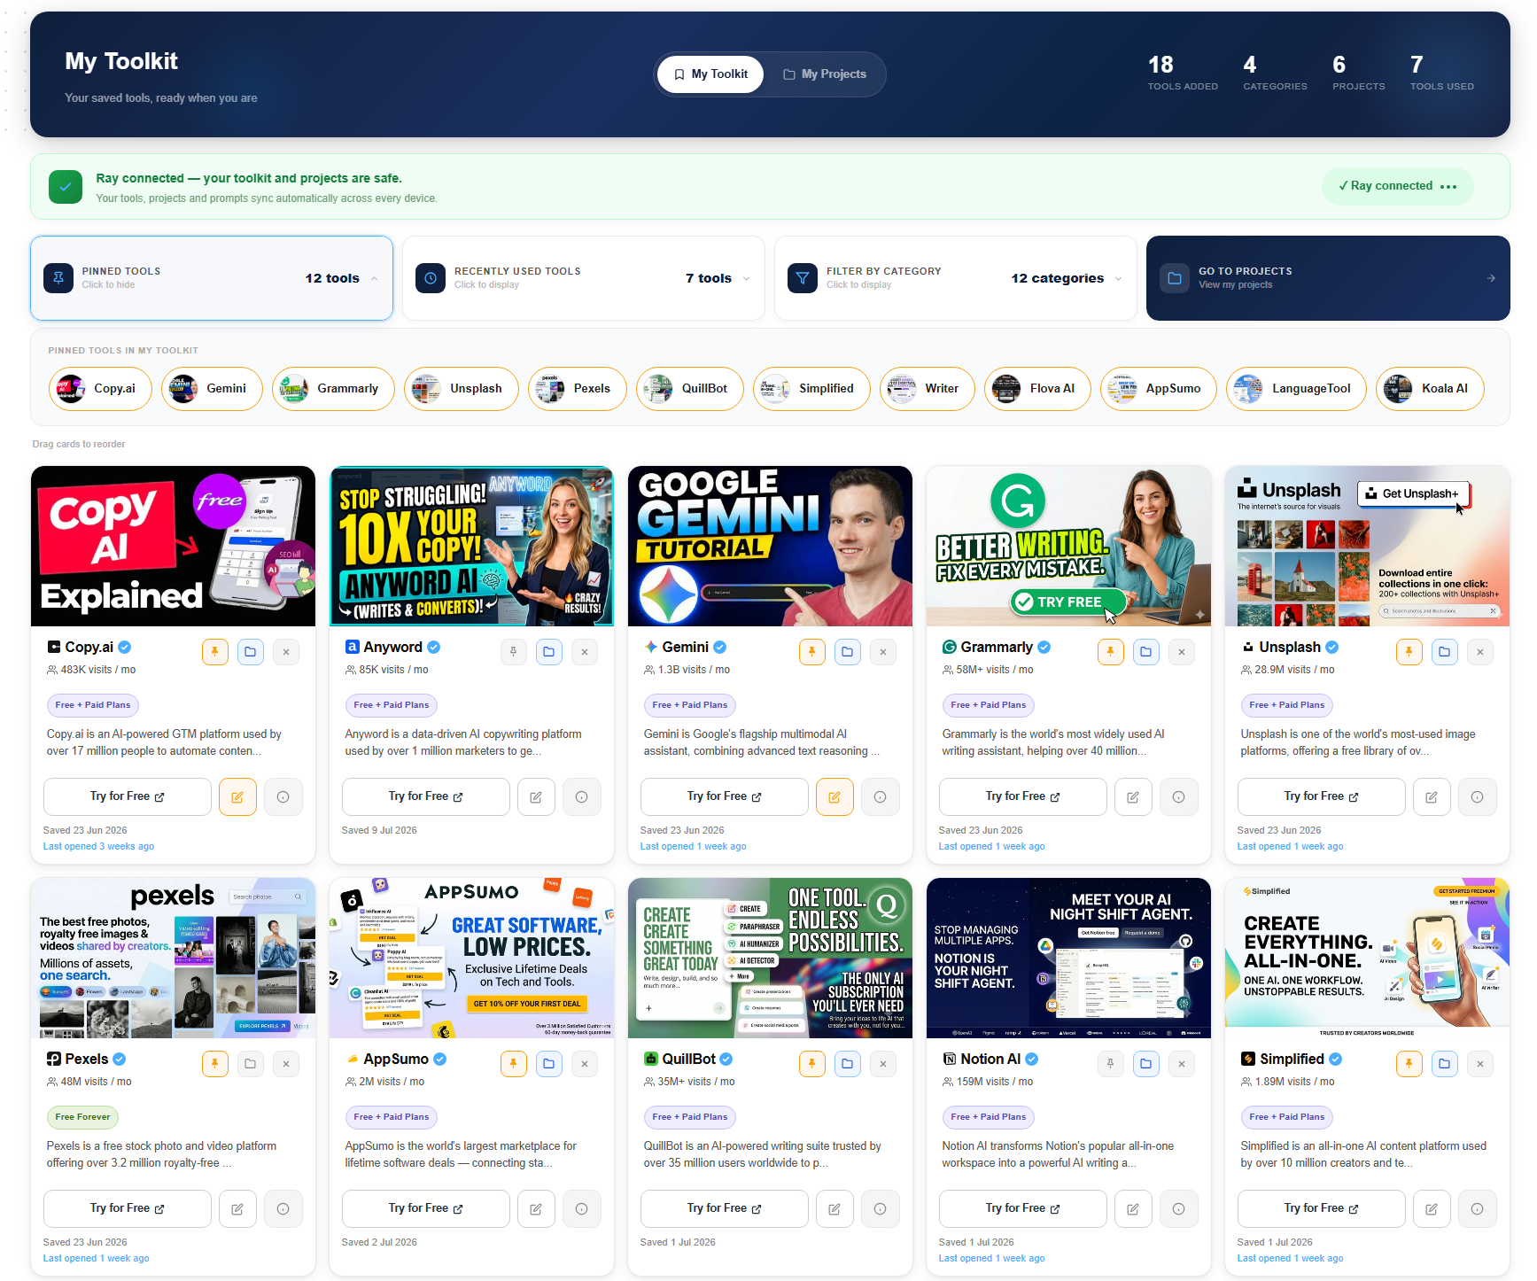This screenshot has width=1537, height=1281.
Task: Try Copy.ai for free
Action: [x=128, y=797]
